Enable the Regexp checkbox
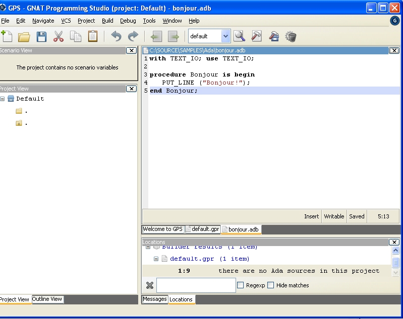Image resolution: width=403 pixels, height=319 pixels. coord(240,285)
